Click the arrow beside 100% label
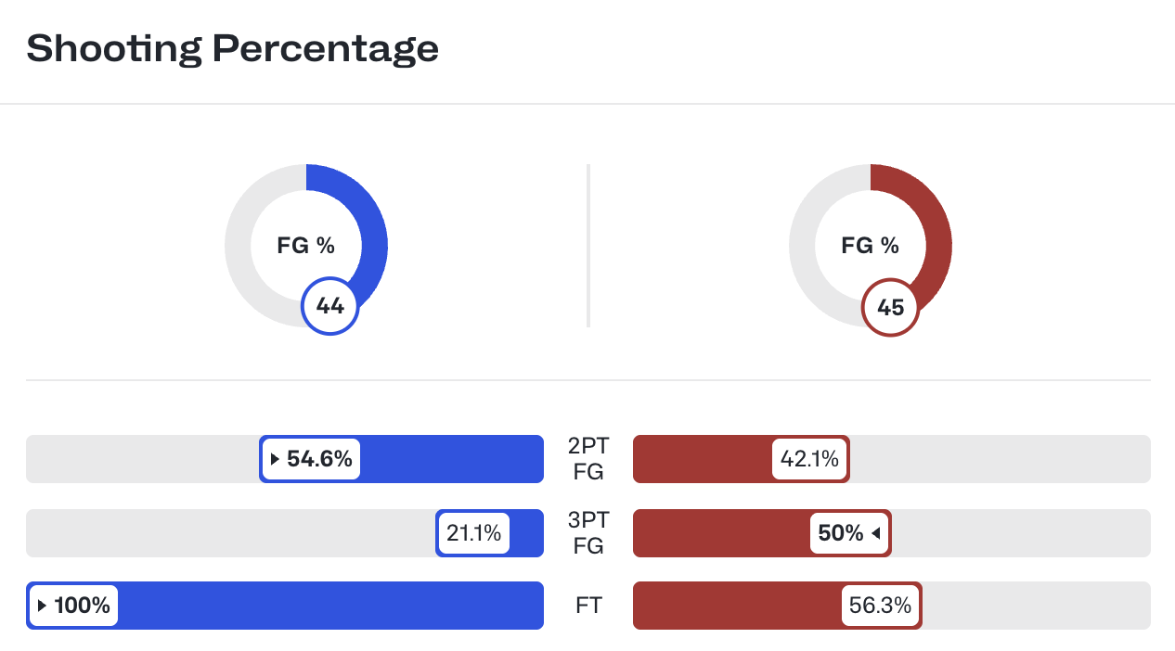The width and height of the screenshot is (1175, 651). coord(43,606)
